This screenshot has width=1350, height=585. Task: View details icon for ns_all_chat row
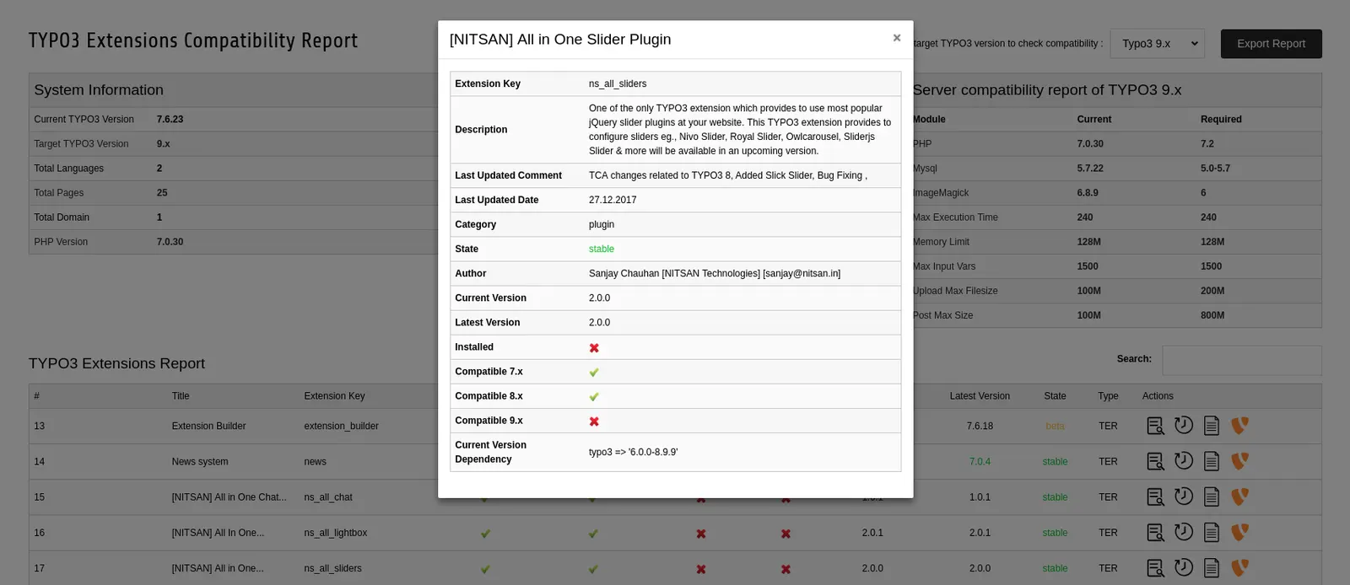pos(1155,496)
